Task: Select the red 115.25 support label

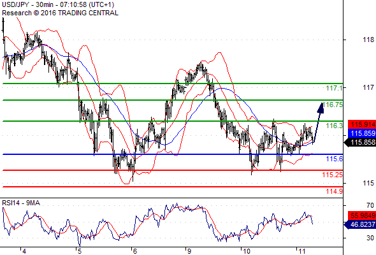Action: (x=333, y=175)
